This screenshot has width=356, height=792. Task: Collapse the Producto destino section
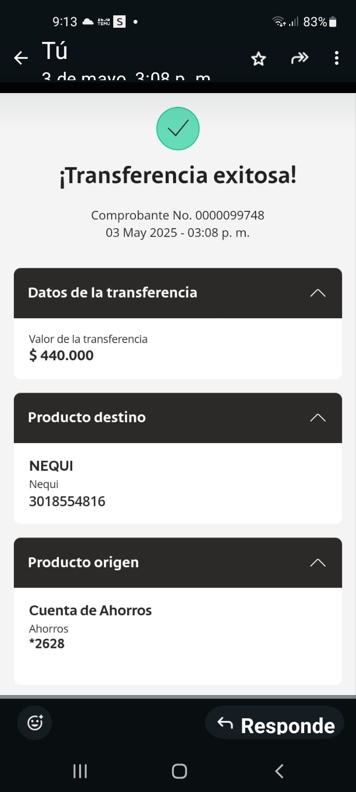(x=317, y=418)
